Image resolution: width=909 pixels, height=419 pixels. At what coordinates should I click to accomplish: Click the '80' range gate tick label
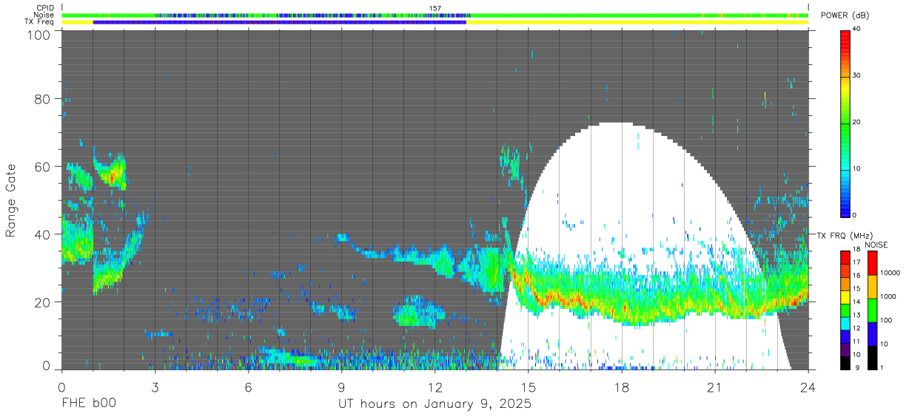[x=41, y=98]
